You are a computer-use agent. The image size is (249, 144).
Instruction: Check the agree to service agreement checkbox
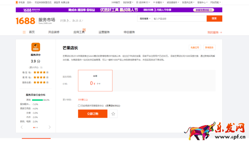pyautogui.click(x=79, y=106)
